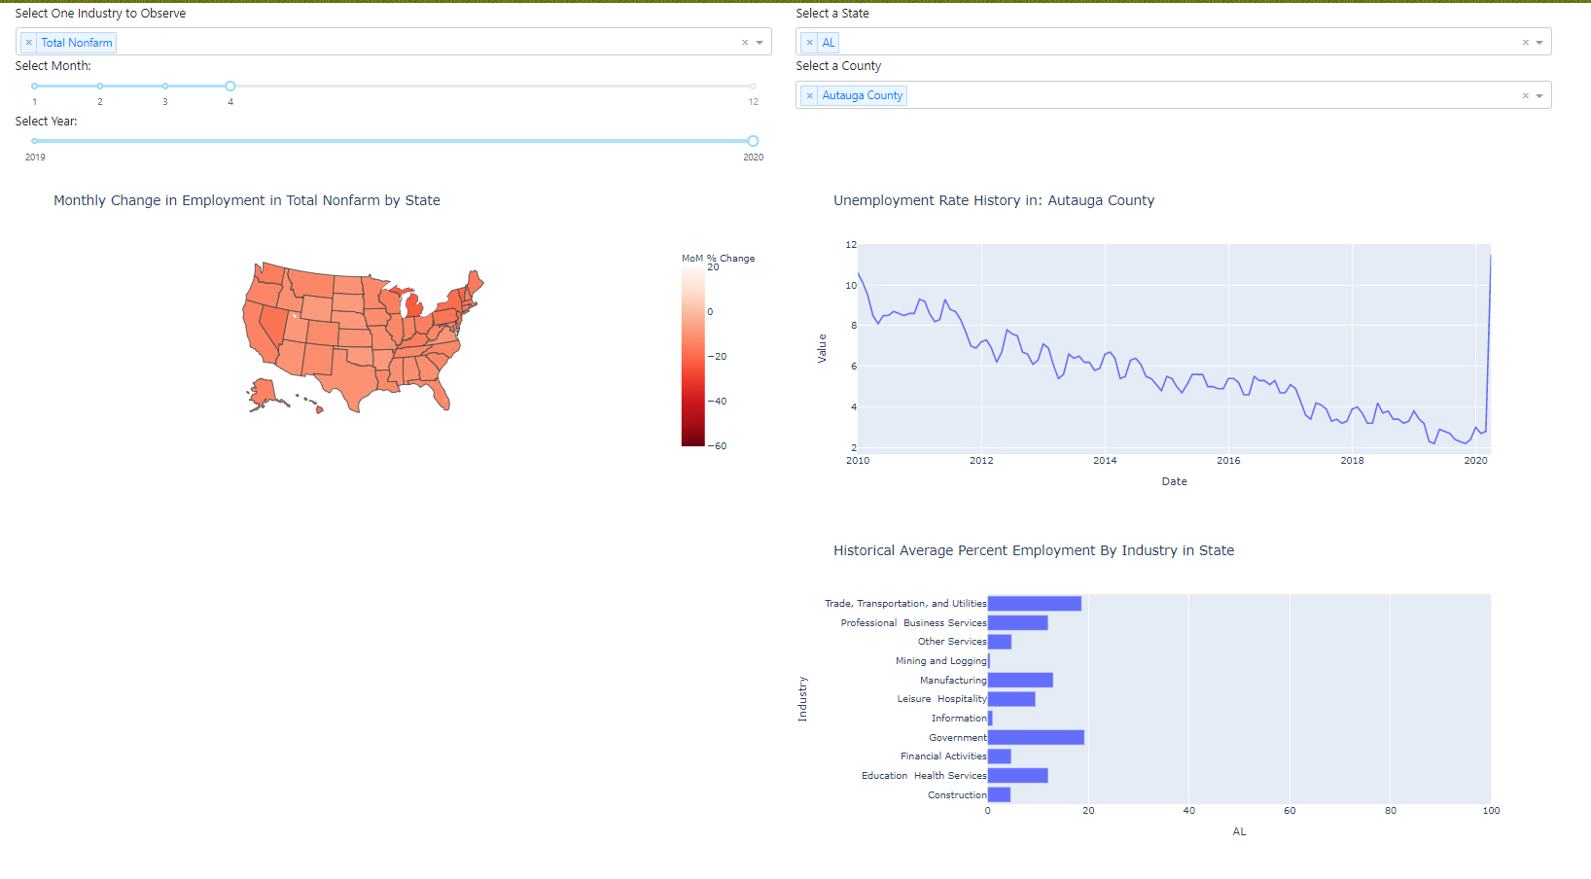Expand the Select a County dropdown

[1540, 94]
